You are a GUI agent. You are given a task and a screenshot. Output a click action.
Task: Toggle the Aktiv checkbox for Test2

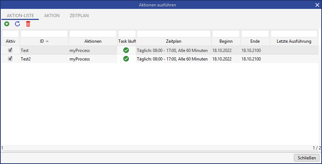[10, 59]
